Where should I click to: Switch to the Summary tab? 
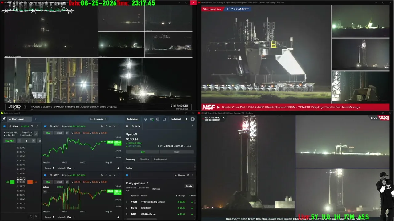coord(131,159)
